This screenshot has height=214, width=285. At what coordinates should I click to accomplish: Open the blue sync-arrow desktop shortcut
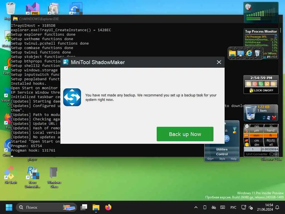[x=76, y=9]
